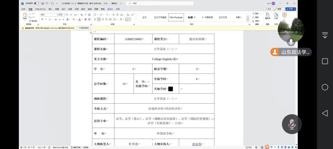This screenshot has height=149, width=333.
Task: Switch to the OfficePLUS tab
Action: click(40, 9)
